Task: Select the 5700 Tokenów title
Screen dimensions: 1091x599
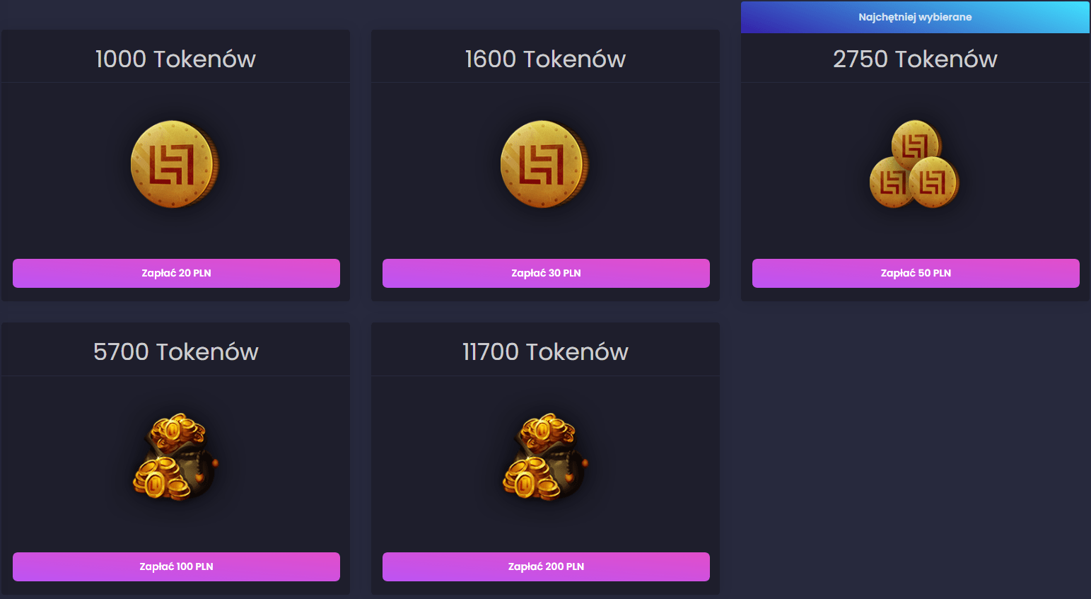Action: pos(176,351)
